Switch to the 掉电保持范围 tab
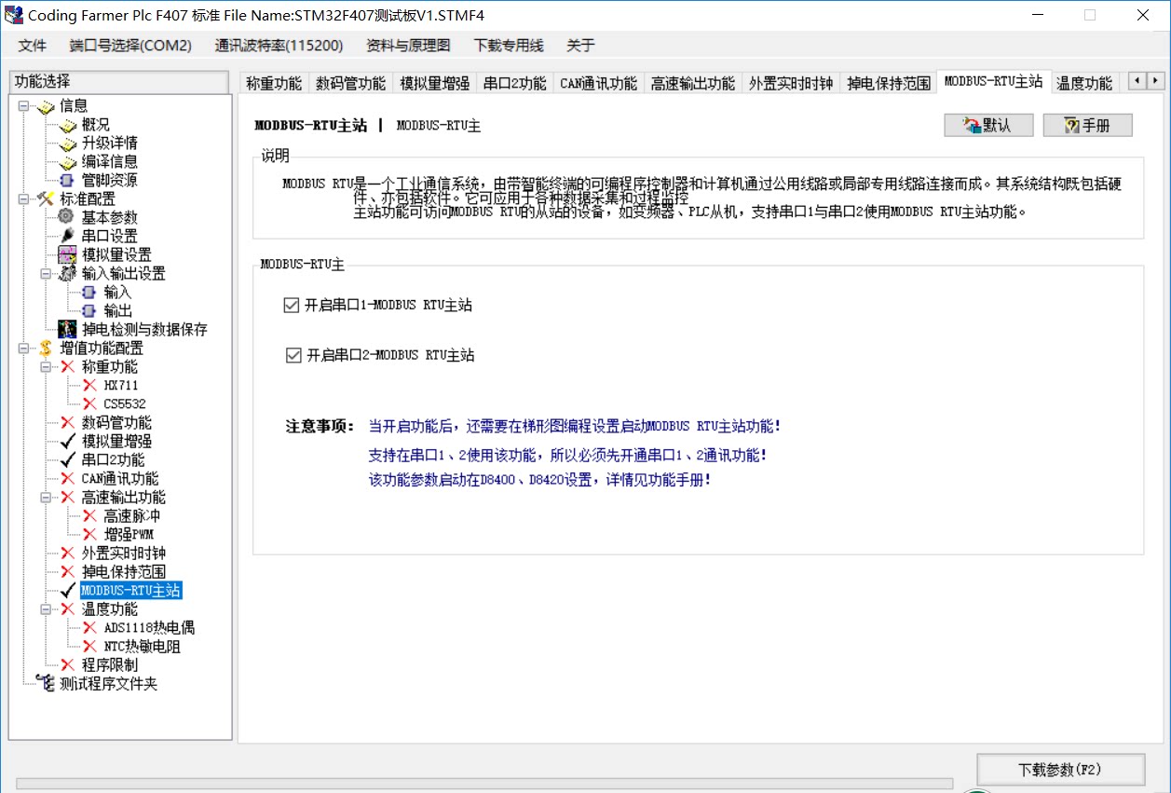 pyautogui.click(x=889, y=83)
